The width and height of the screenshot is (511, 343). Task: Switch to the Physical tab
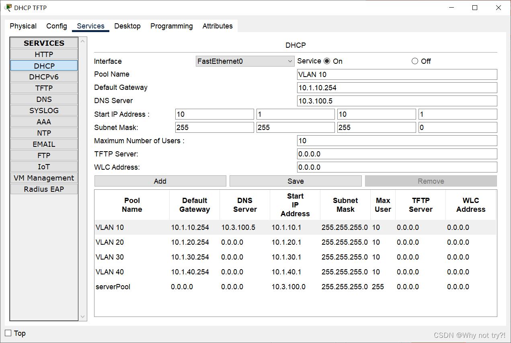pyautogui.click(x=23, y=26)
